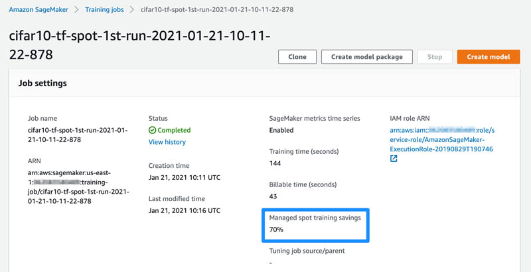Screen dimensions: 531x272
Task: Click the Last modified time label
Action: [177, 199]
